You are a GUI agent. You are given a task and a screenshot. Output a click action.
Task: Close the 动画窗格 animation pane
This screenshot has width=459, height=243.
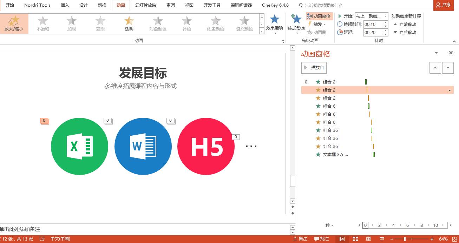pyautogui.click(x=451, y=53)
